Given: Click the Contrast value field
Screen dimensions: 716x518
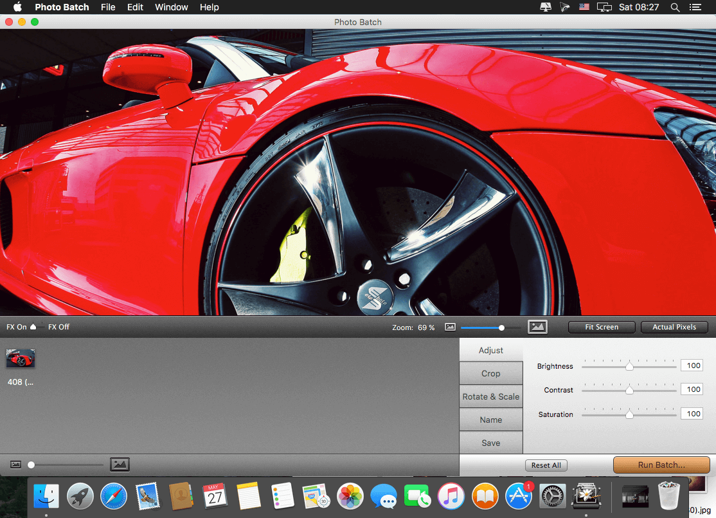Looking at the screenshot, I should point(692,389).
